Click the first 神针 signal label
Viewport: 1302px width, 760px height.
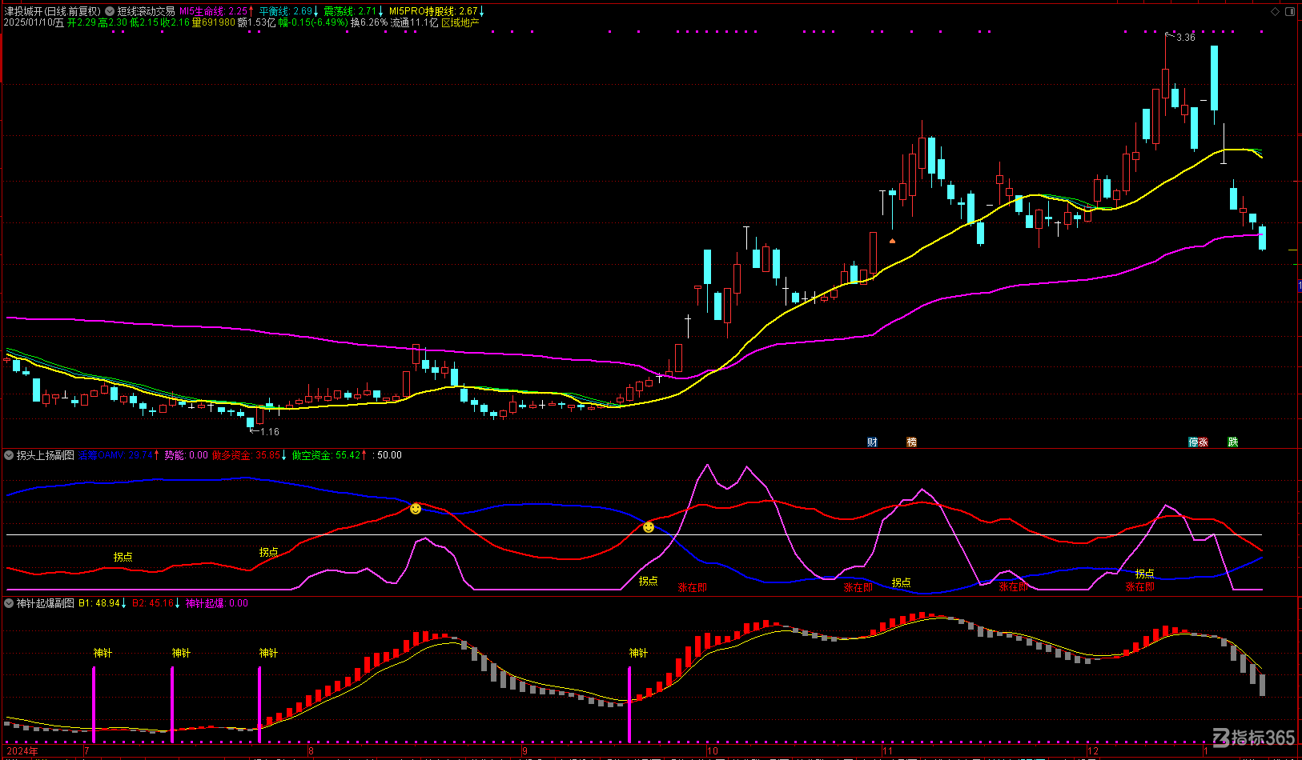[102, 653]
